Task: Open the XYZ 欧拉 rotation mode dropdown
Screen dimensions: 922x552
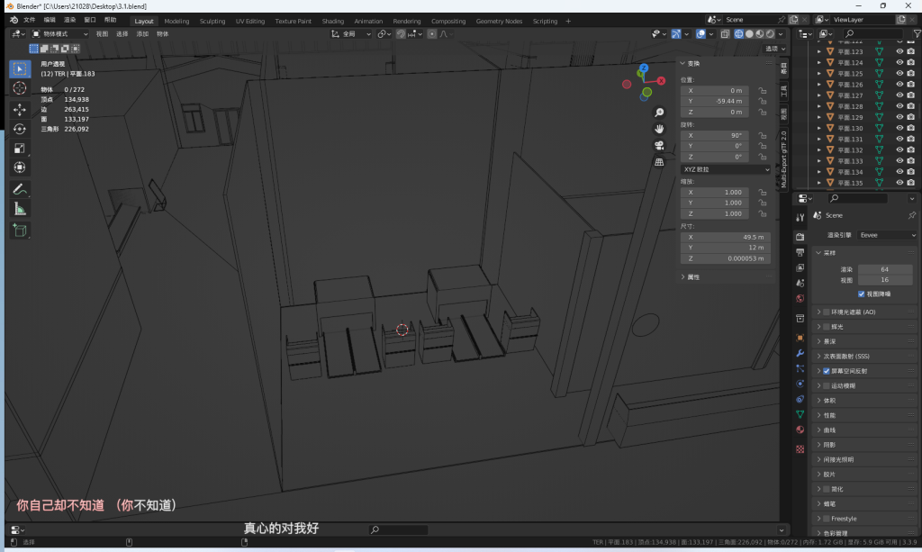Action: [726, 169]
